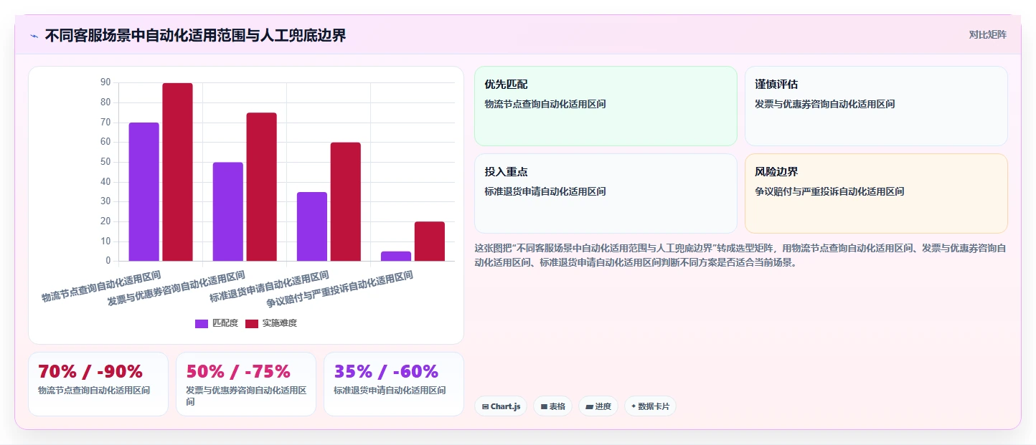Click the caption under 70% / -90%

tap(94, 391)
